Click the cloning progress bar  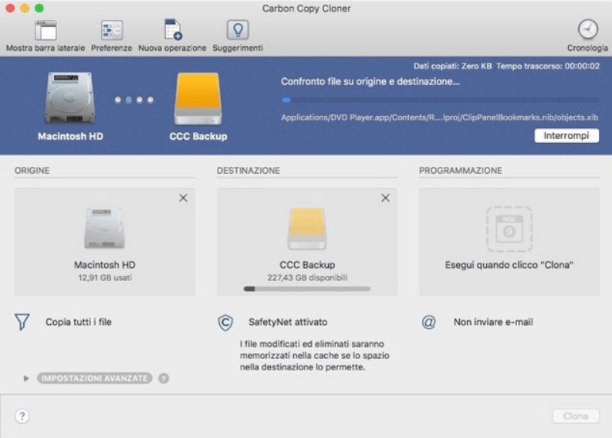[440, 100]
